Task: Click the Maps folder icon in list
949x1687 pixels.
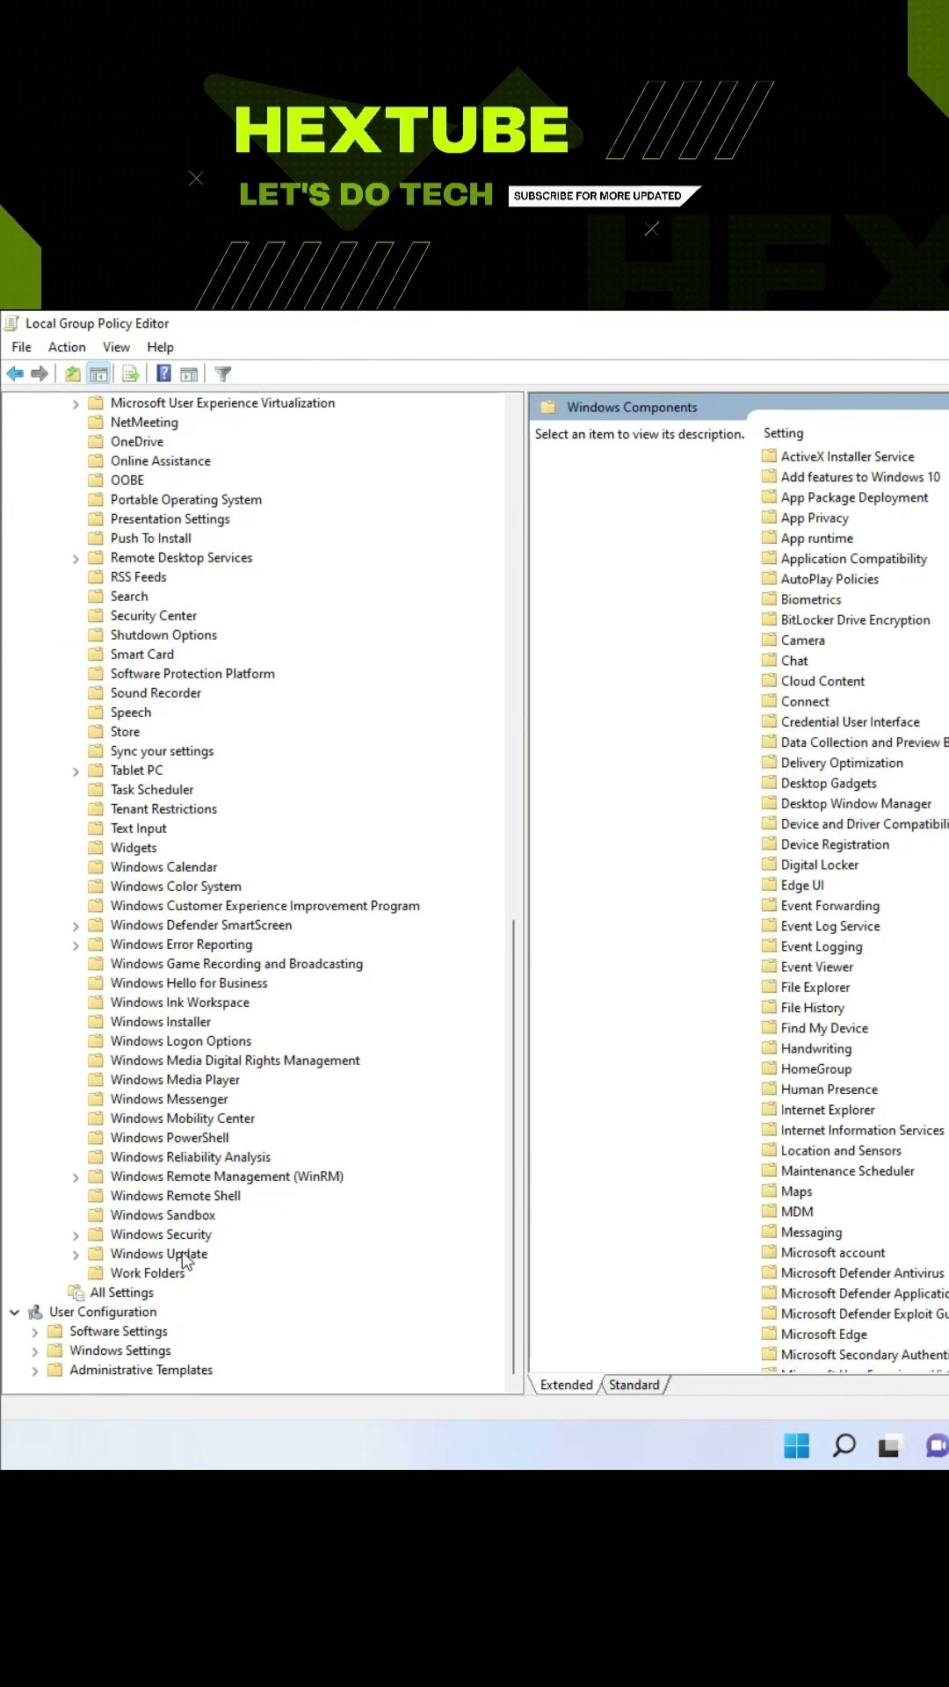Action: tap(770, 1191)
